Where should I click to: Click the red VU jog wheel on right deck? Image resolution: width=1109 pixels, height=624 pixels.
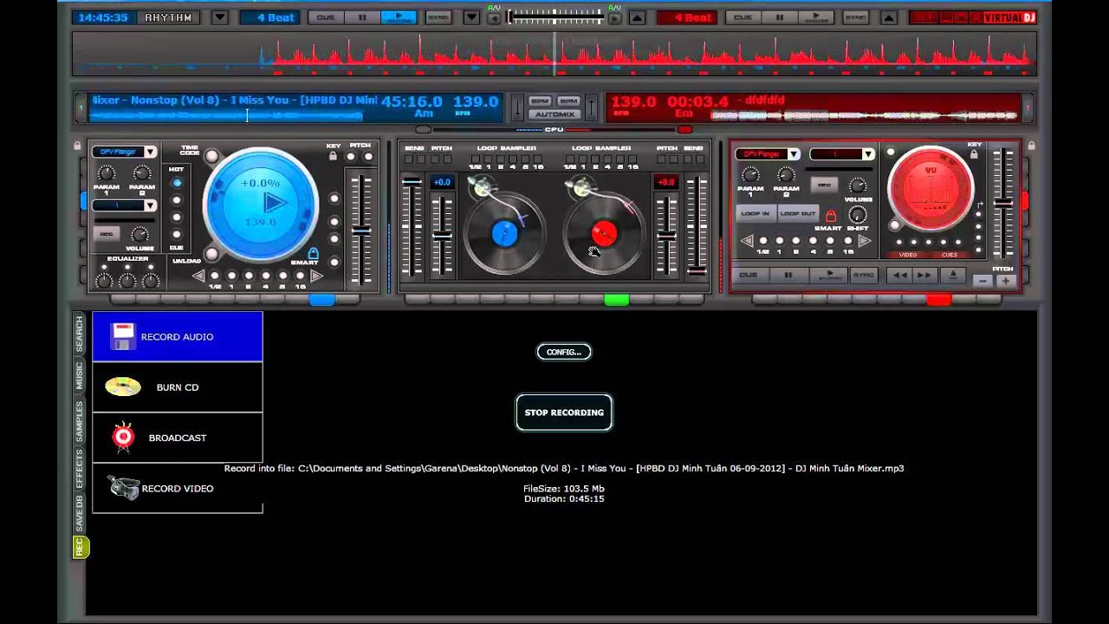931,188
